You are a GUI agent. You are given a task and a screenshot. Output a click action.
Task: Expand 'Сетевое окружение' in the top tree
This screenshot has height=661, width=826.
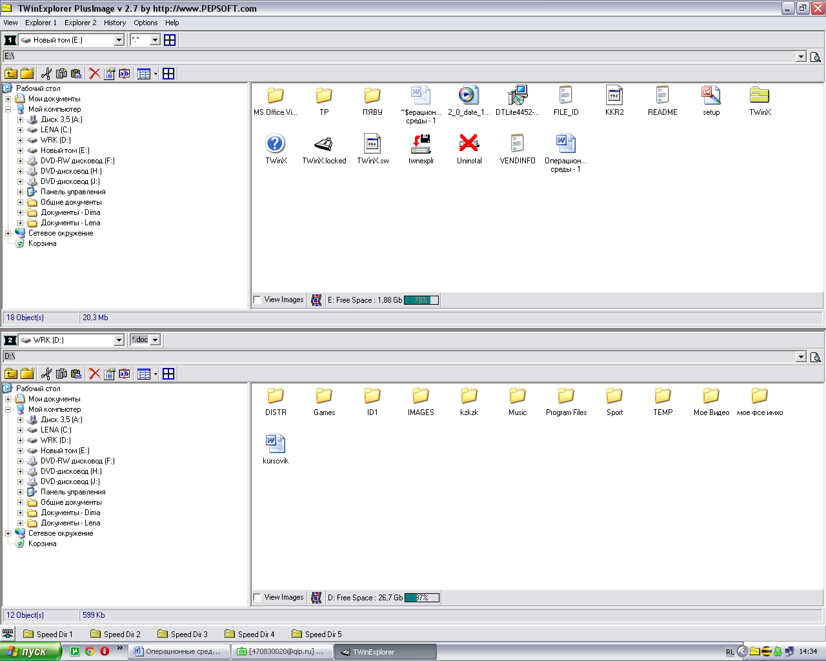[x=8, y=233]
